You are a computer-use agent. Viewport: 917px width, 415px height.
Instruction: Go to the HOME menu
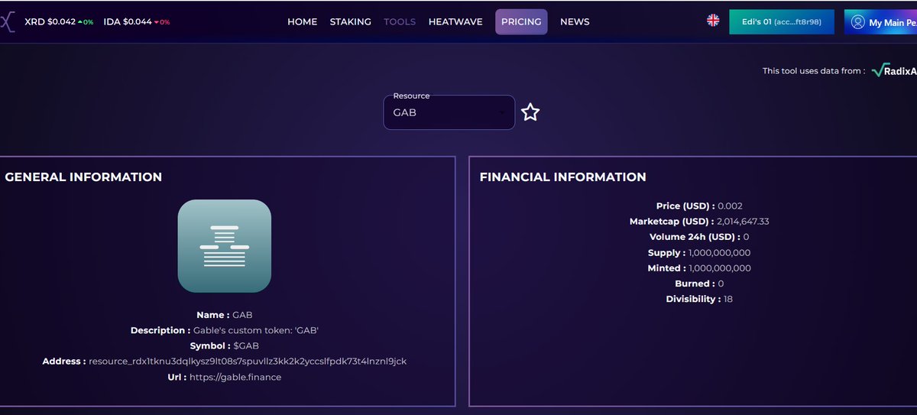coord(302,21)
